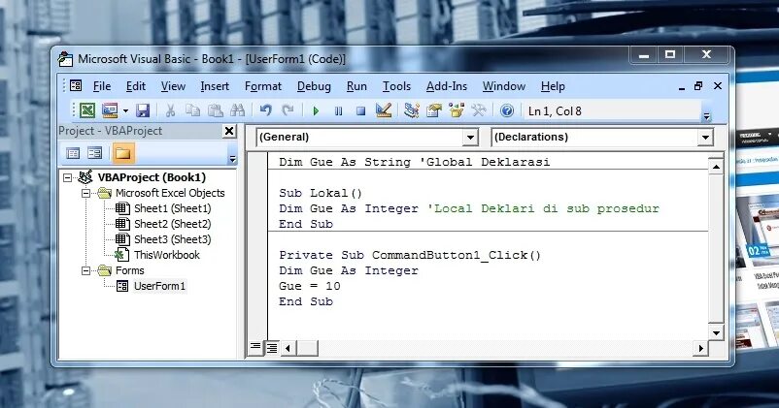The width and height of the screenshot is (779, 408).
Task: Click the Redo arrow icon
Action: point(288,110)
